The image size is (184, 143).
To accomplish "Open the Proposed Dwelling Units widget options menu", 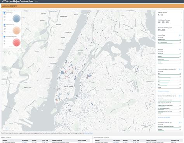I will click(181, 28).
